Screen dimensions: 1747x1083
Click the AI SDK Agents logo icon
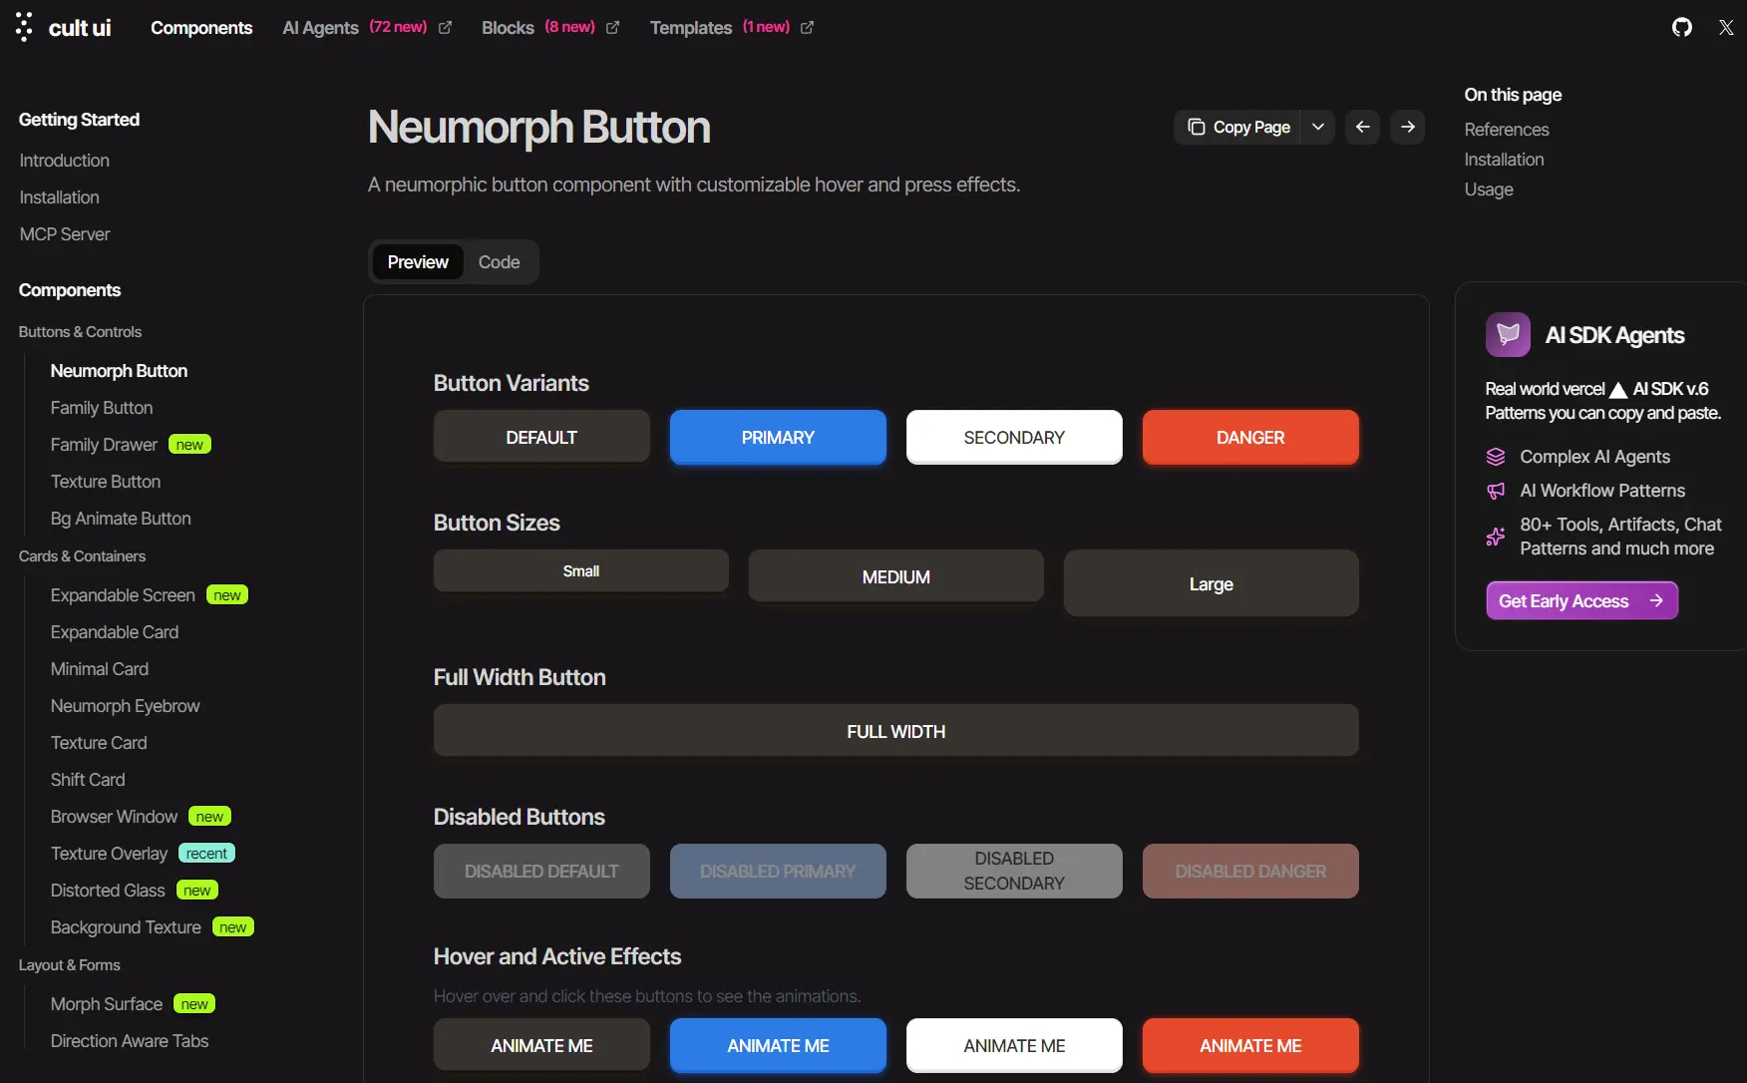[x=1508, y=335]
